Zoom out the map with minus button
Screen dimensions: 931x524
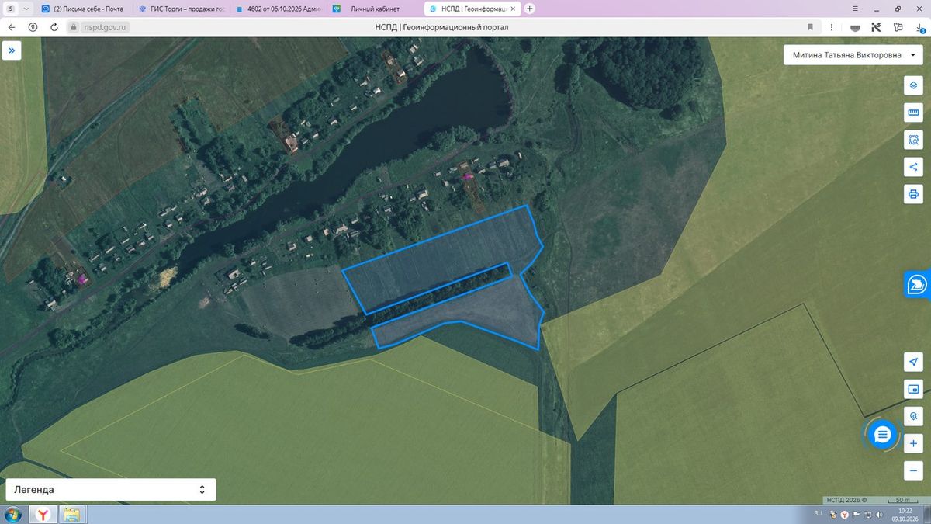click(x=913, y=470)
